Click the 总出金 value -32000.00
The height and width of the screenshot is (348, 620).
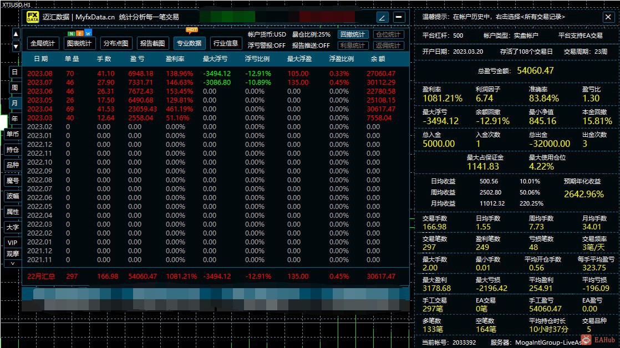[550, 144]
